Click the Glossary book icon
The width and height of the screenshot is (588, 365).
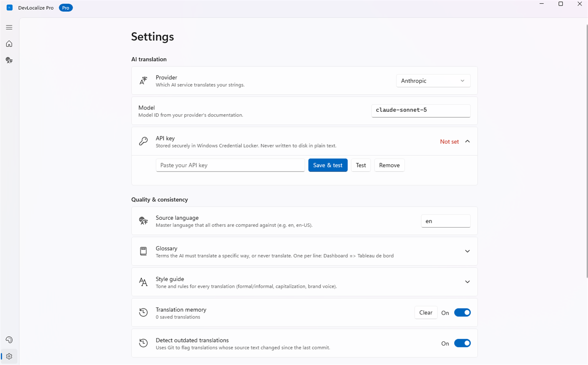(x=144, y=251)
